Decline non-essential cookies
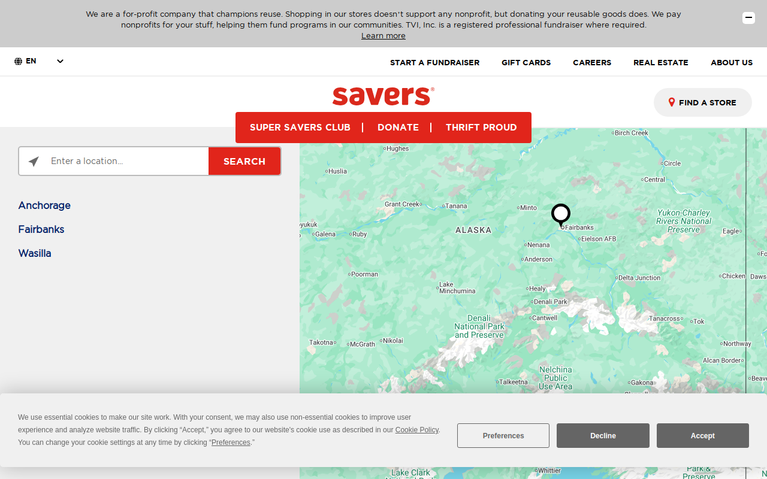This screenshot has height=479, width=767. [603, 435]
